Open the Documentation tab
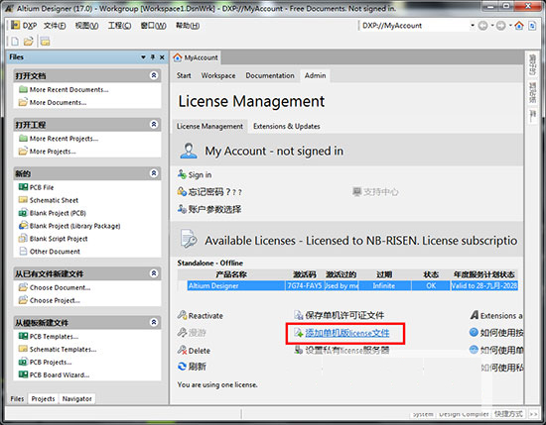The width and height of the screenshot is (546, 425). [270, 75]
